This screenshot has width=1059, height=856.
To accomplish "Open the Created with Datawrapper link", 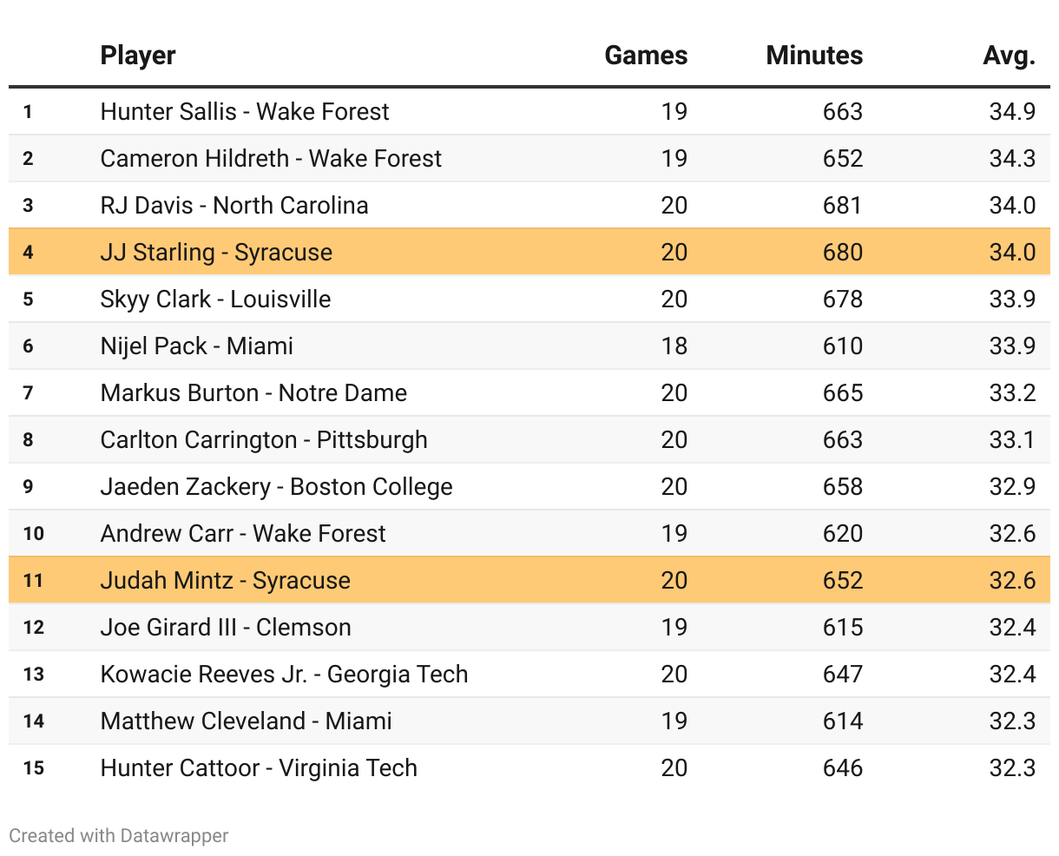I will (119, 836).
